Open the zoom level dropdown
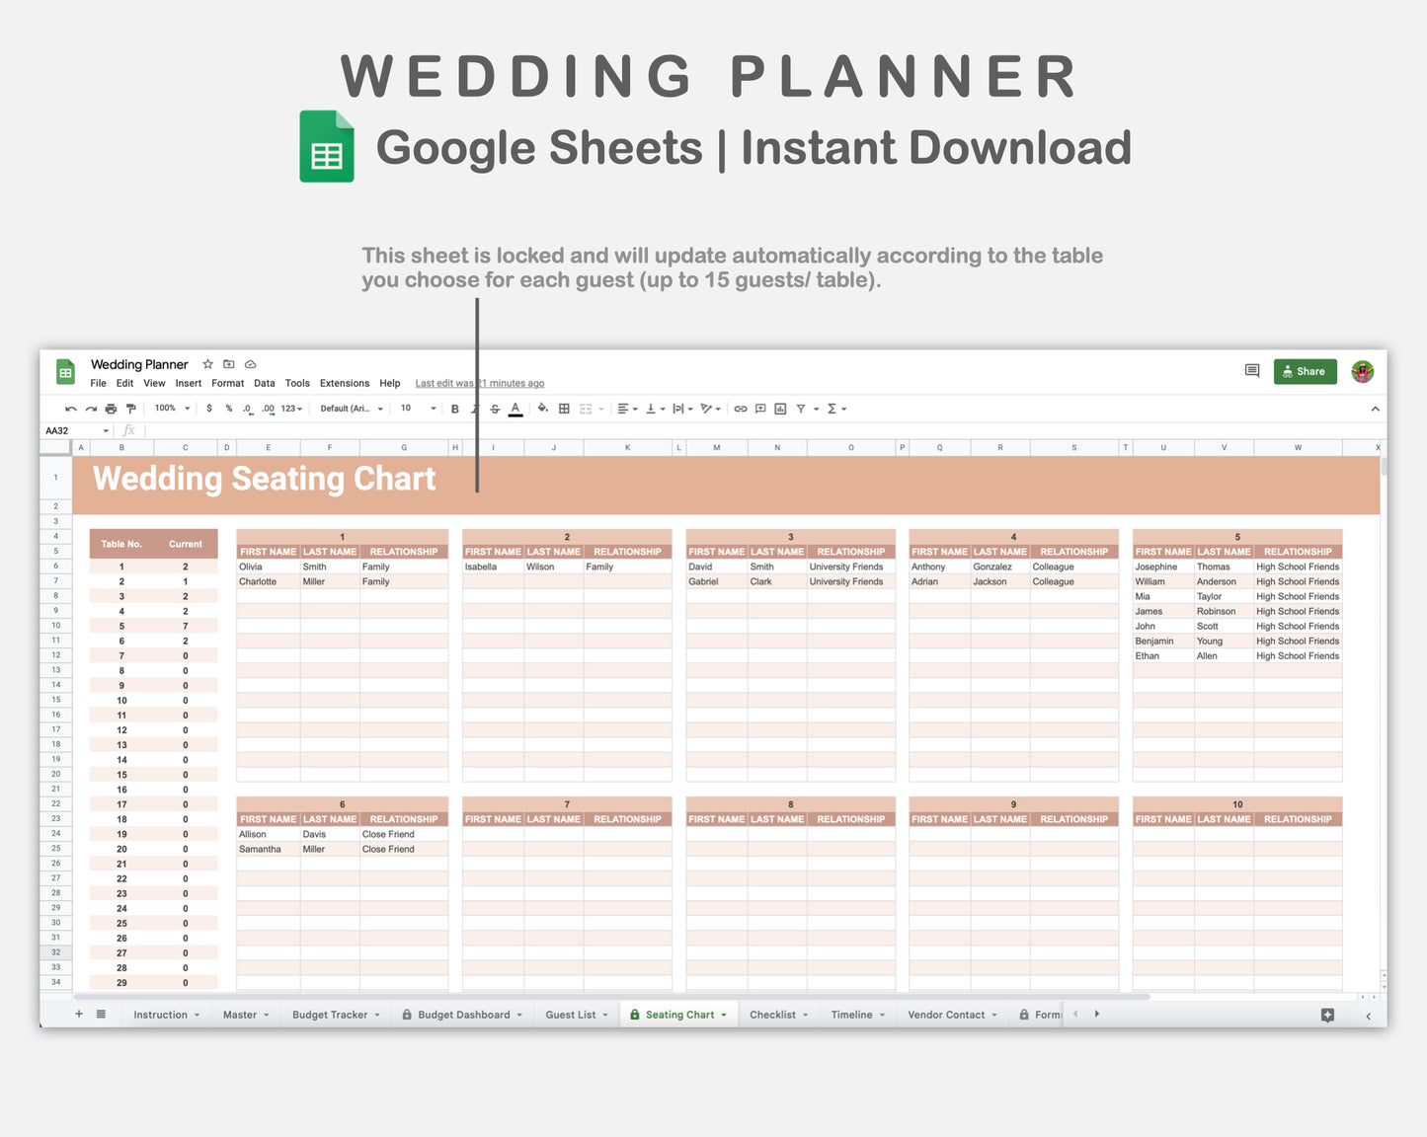This screenshot has width=1427, height=1137. (170, 408)
